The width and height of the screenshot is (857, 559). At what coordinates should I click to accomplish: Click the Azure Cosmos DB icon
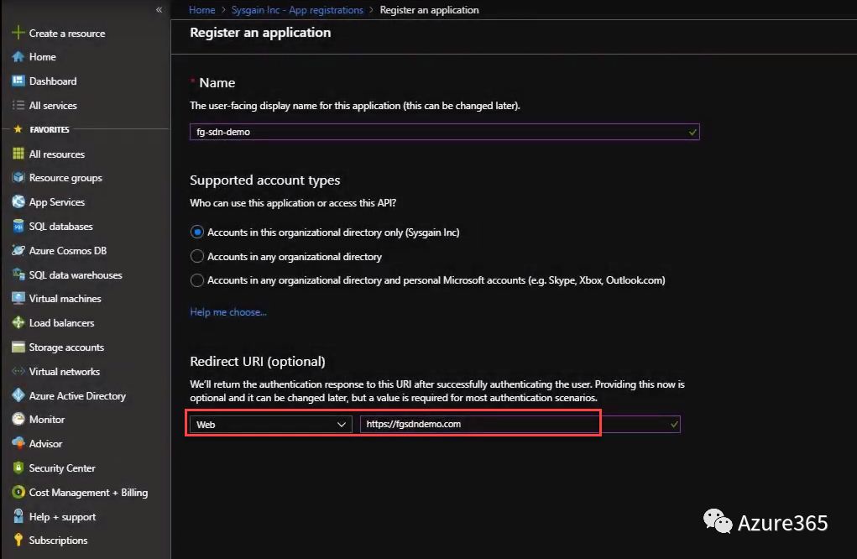(18, 250)
